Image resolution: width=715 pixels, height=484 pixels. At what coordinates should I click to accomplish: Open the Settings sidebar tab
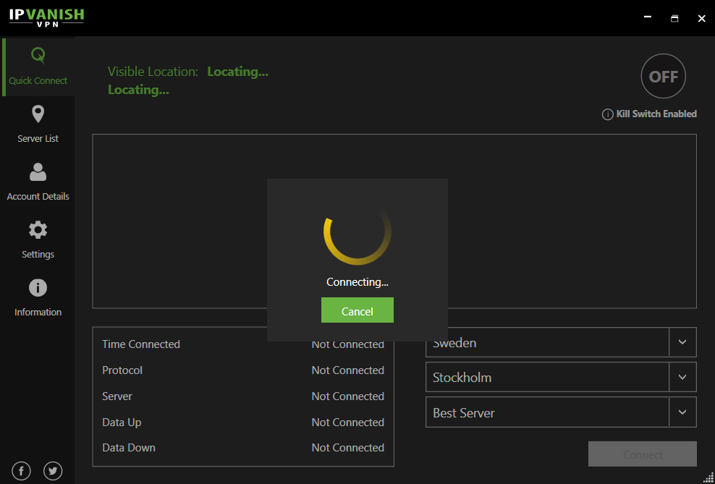(38, 239)
